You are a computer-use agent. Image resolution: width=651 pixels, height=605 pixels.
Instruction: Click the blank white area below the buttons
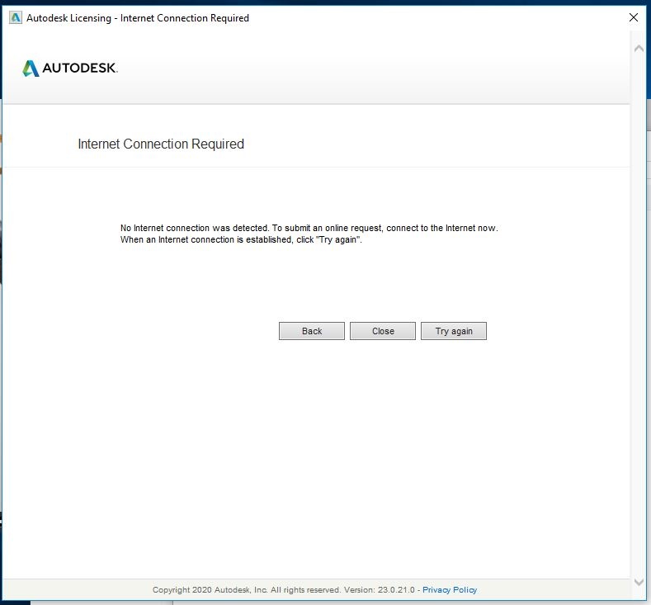[x=315, y=456]
